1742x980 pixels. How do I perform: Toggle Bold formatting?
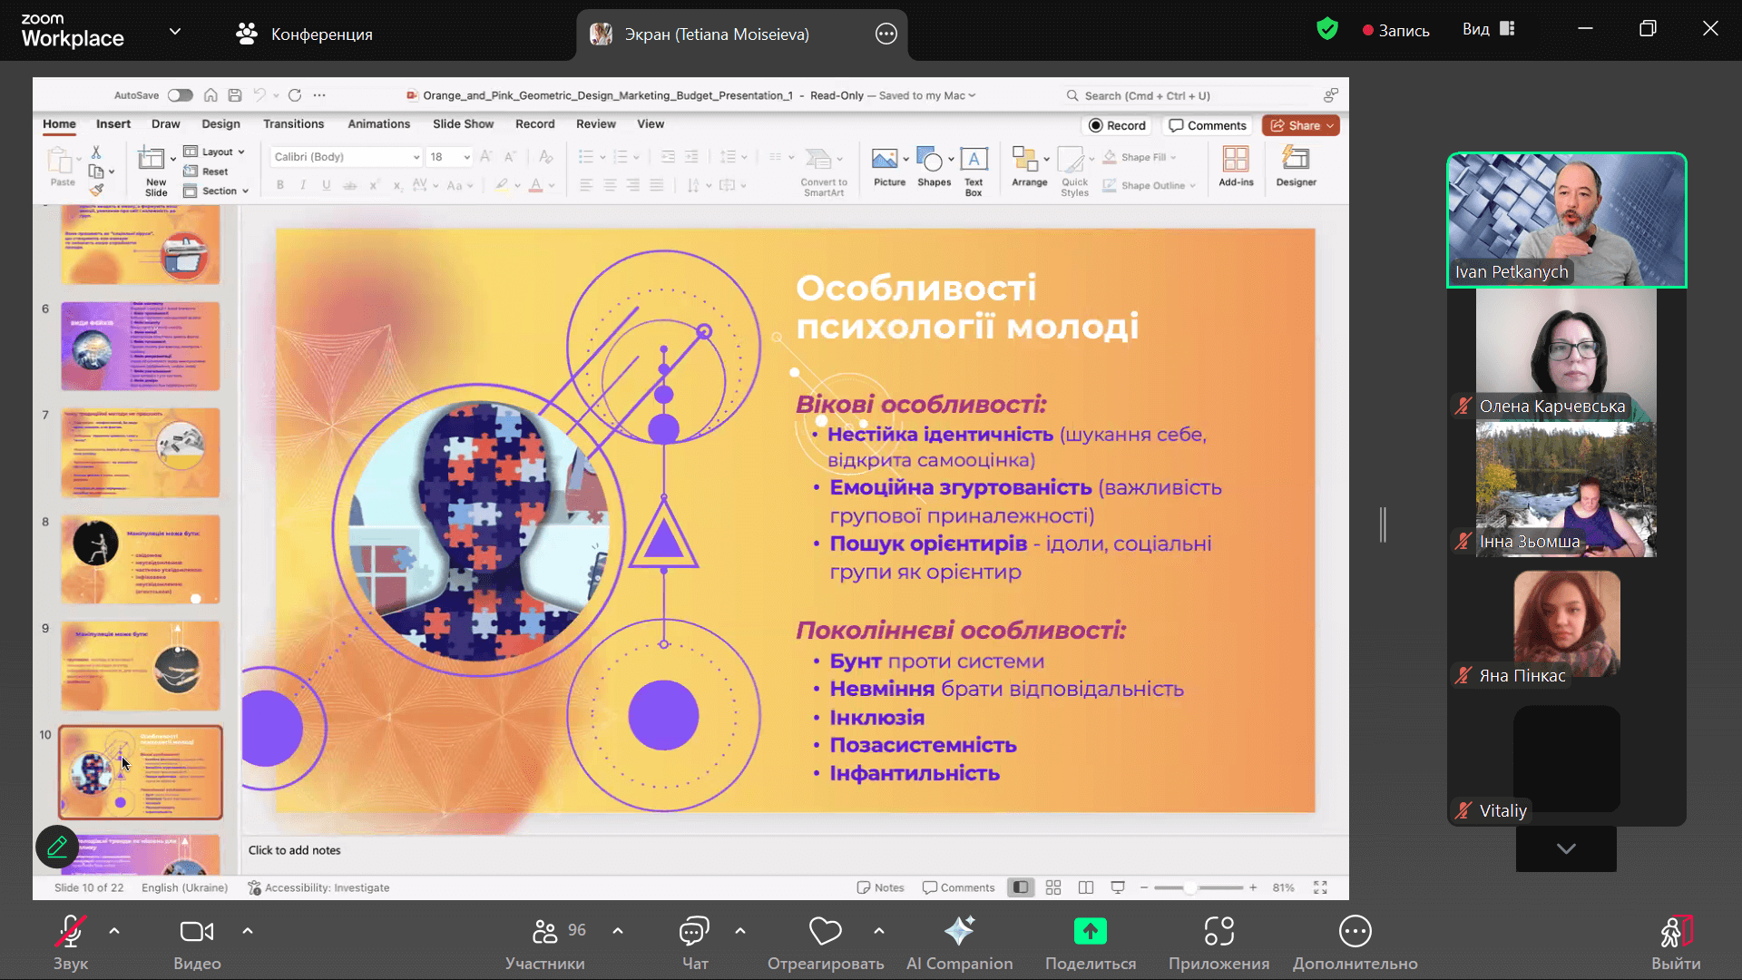coord(280,185)
